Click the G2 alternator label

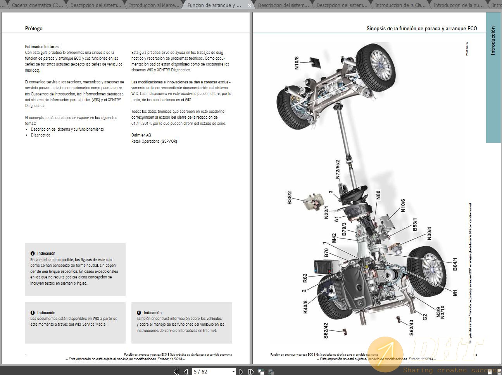(425, 317)
